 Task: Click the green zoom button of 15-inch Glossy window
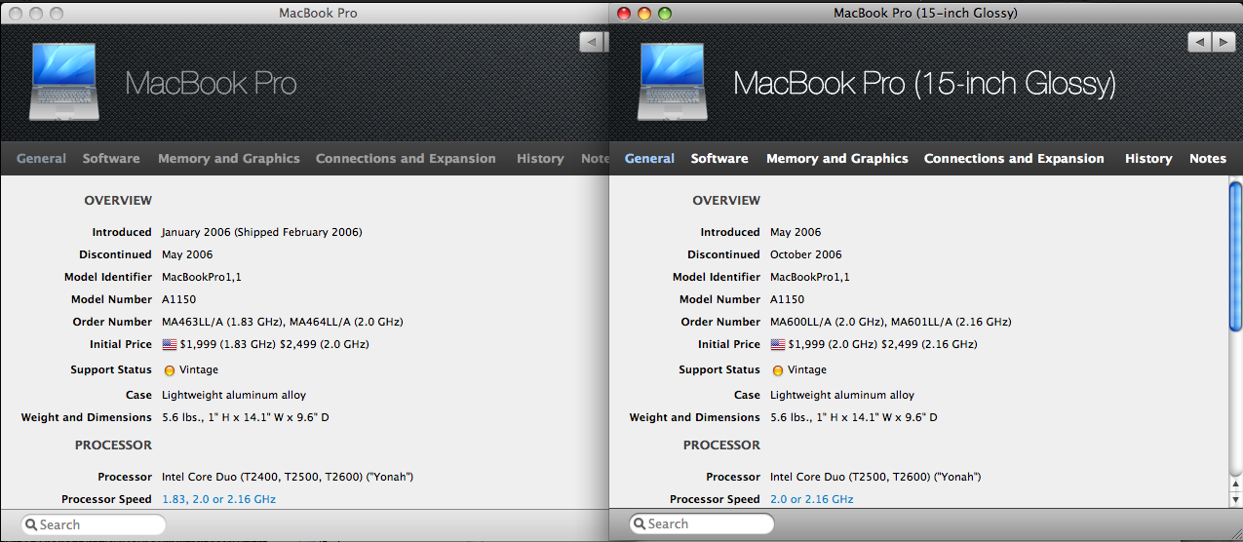coord(666,14)
